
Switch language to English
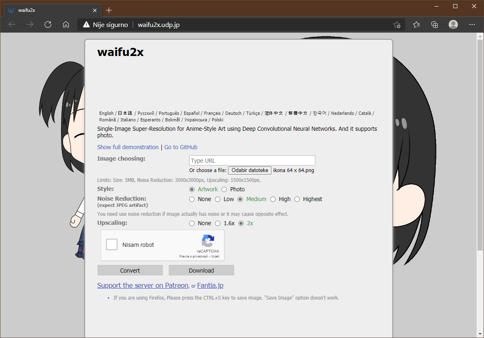[106, 113]
